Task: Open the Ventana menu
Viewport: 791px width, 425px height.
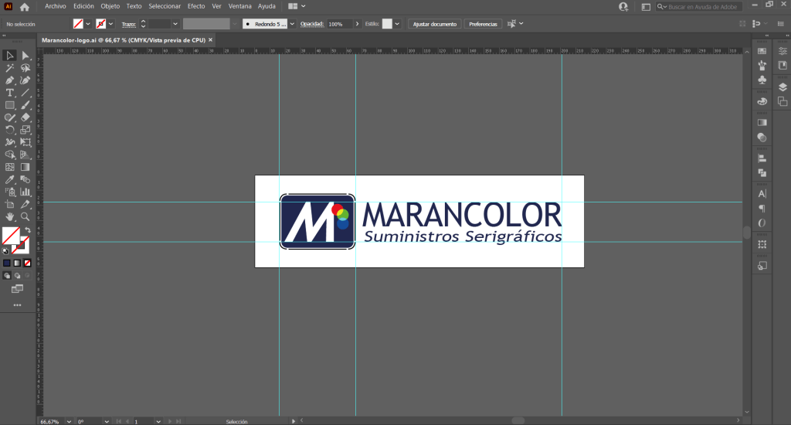Action: [x=240, y=6]
